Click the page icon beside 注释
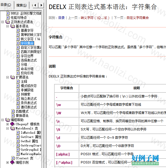166x168 pixels. [x=18, y=81]
